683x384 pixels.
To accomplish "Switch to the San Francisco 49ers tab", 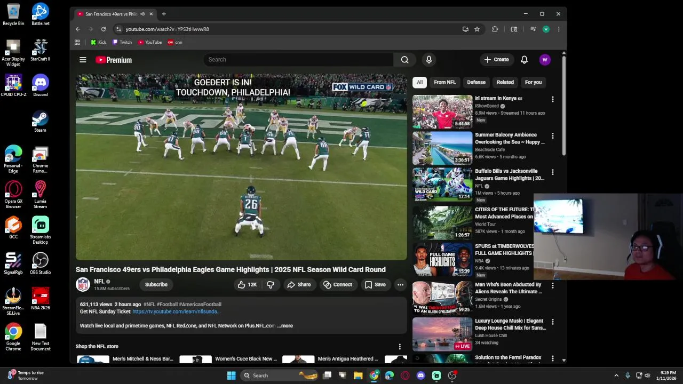I will [115, 14].
